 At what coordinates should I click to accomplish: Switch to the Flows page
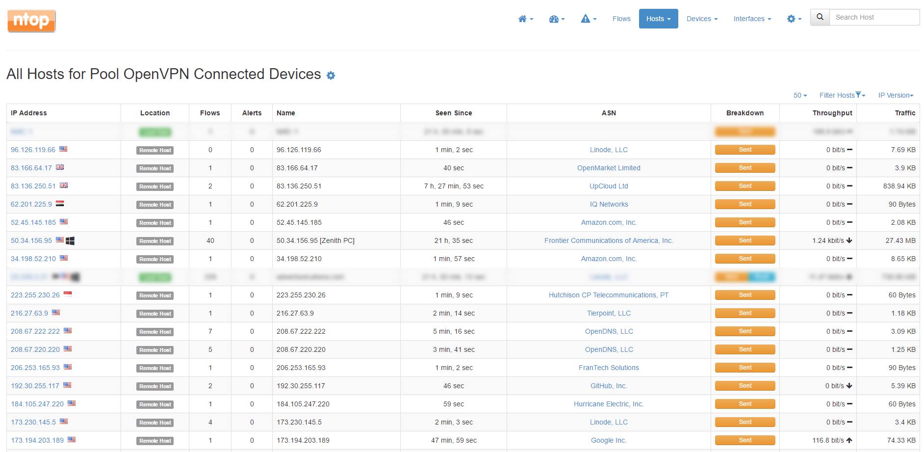[621, 19]
